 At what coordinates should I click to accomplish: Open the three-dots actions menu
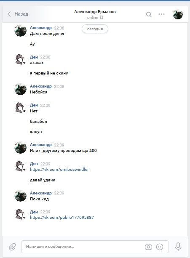[161, 14]
